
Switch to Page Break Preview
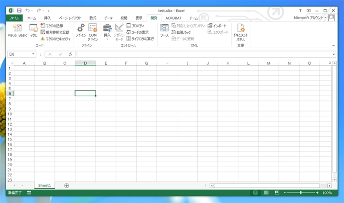tap(277, 193)
